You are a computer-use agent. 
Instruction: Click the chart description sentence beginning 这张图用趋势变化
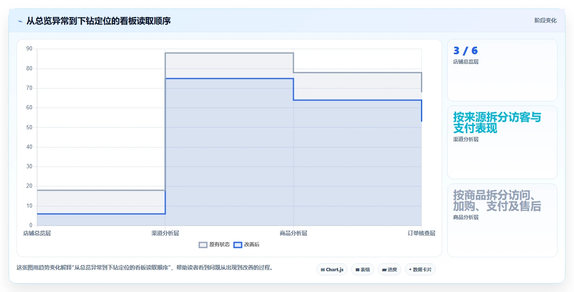click(x=145, y=268)
